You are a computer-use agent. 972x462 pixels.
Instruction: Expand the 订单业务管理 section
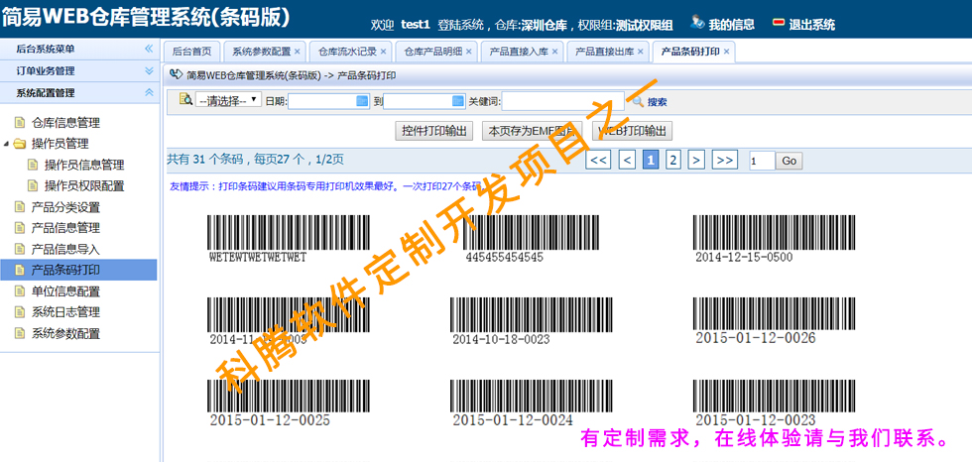coord(149,71)
